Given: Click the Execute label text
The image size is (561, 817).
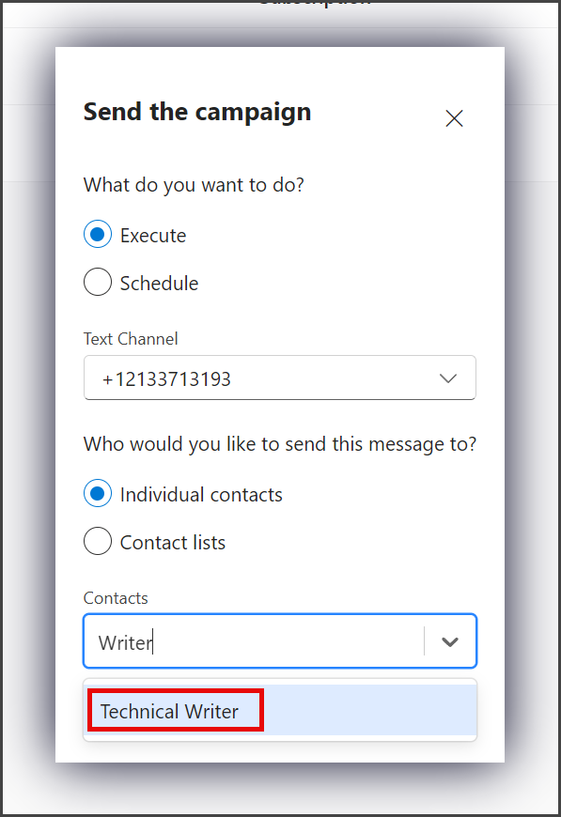Looking at the screenshot, I should click(153, 236).
